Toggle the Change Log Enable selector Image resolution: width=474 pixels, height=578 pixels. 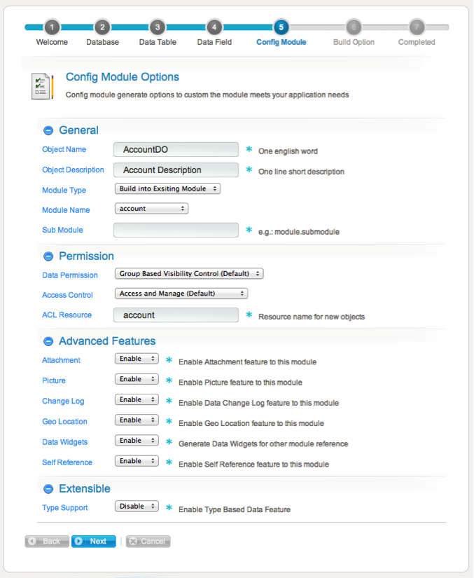[137, 400]
